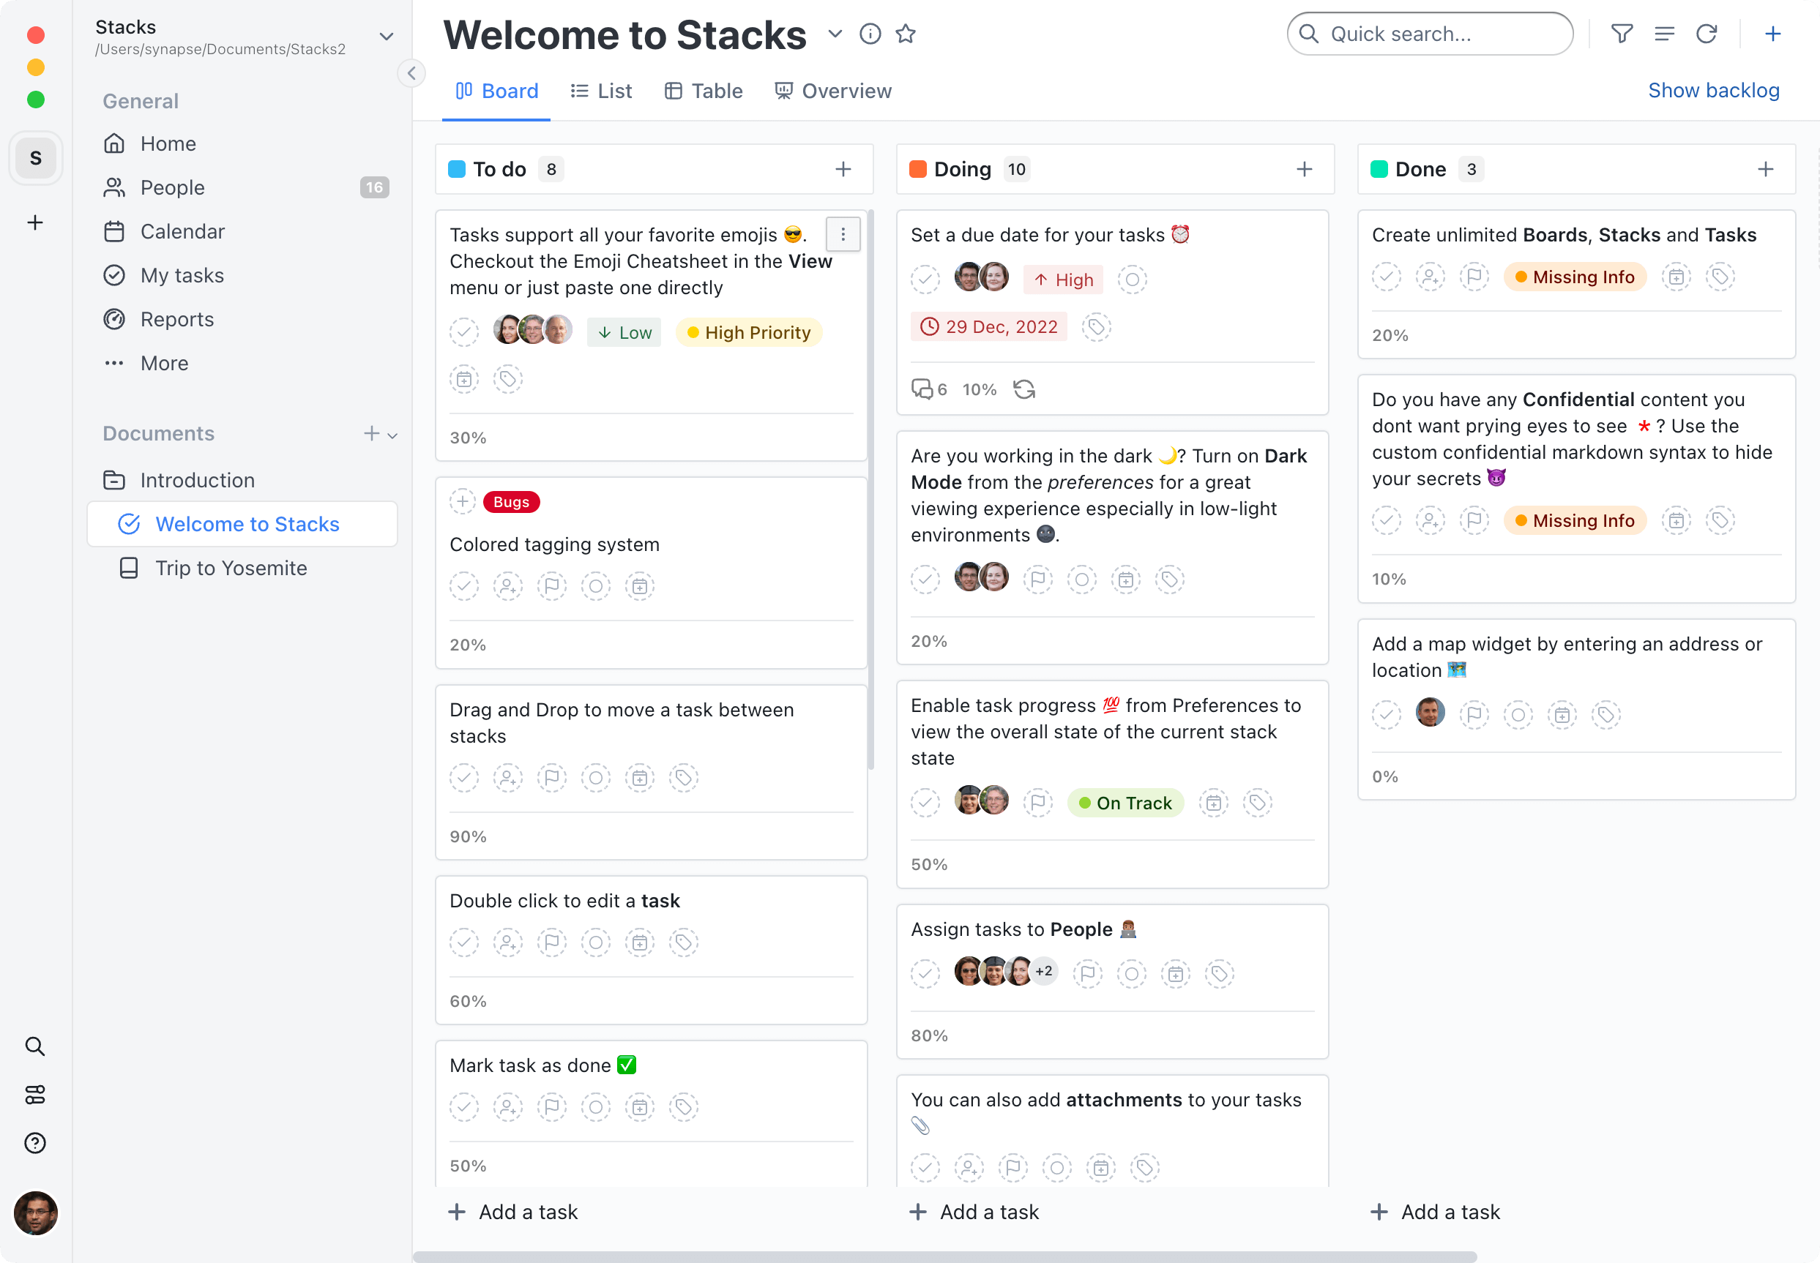The height and width of the screenshot is (1263, 1820).
Task: Assign a person to Mark task as done
Action: click(507, 1108)
